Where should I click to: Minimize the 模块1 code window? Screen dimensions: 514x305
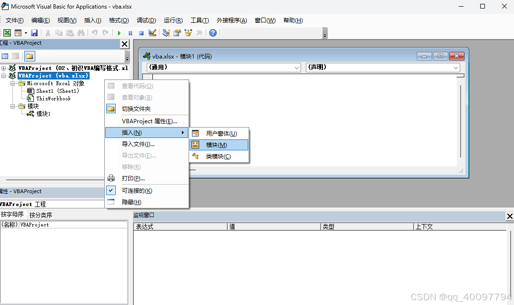[424, 56]
